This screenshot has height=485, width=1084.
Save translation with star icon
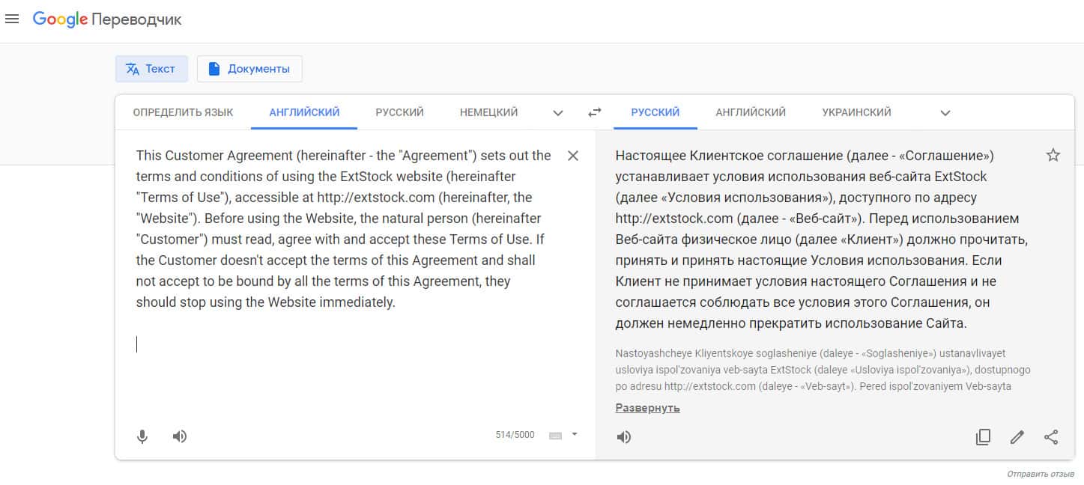click(1053, 156)
